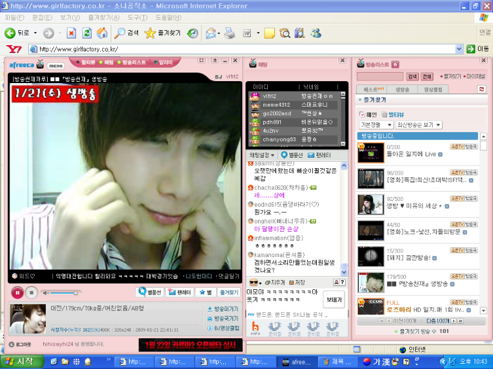Toggle the 멀티뷰 checkbox
This screenshot has height=369, width=493.
click(x=384, y=114)
